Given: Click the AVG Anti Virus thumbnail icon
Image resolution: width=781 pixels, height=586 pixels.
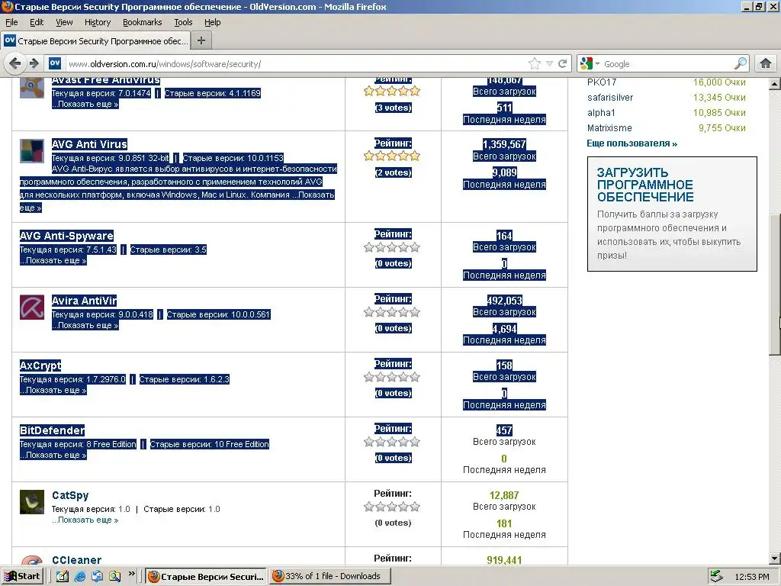Looking at the screenshot, I should click(x=32, y=151).
